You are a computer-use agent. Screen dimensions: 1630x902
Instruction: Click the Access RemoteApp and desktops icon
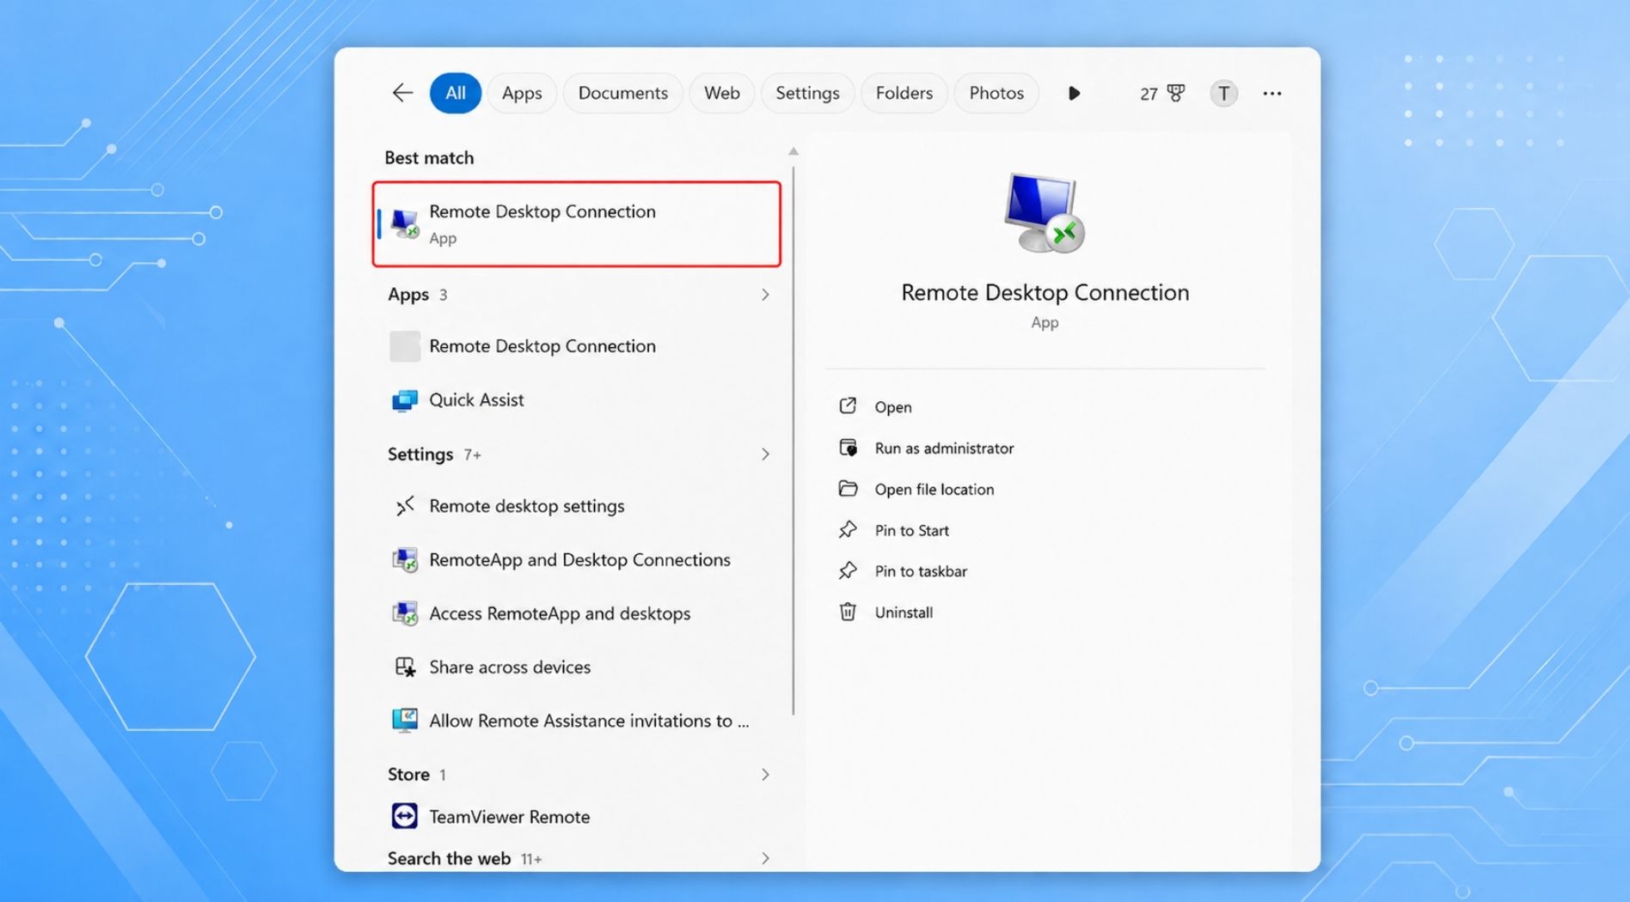405,613
